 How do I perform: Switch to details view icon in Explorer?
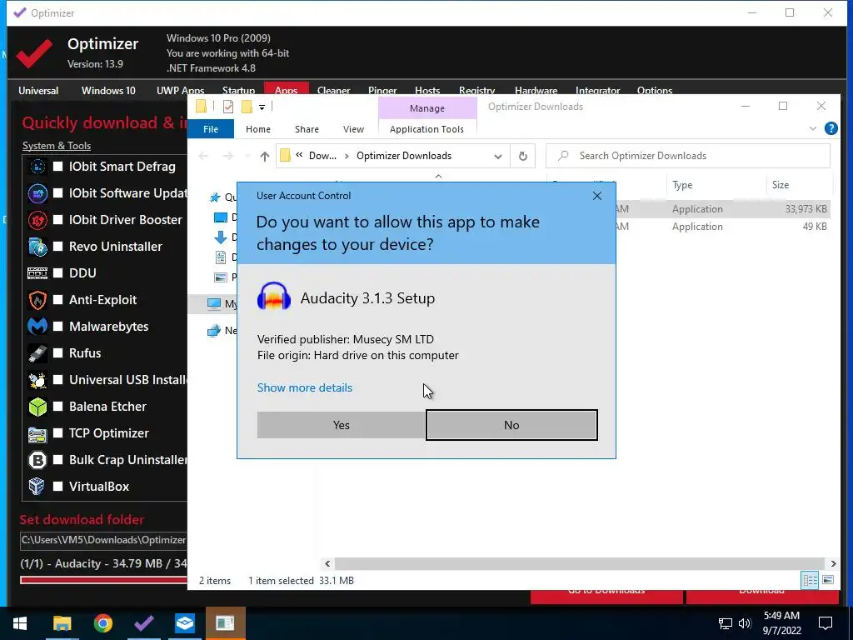point(810,580)
